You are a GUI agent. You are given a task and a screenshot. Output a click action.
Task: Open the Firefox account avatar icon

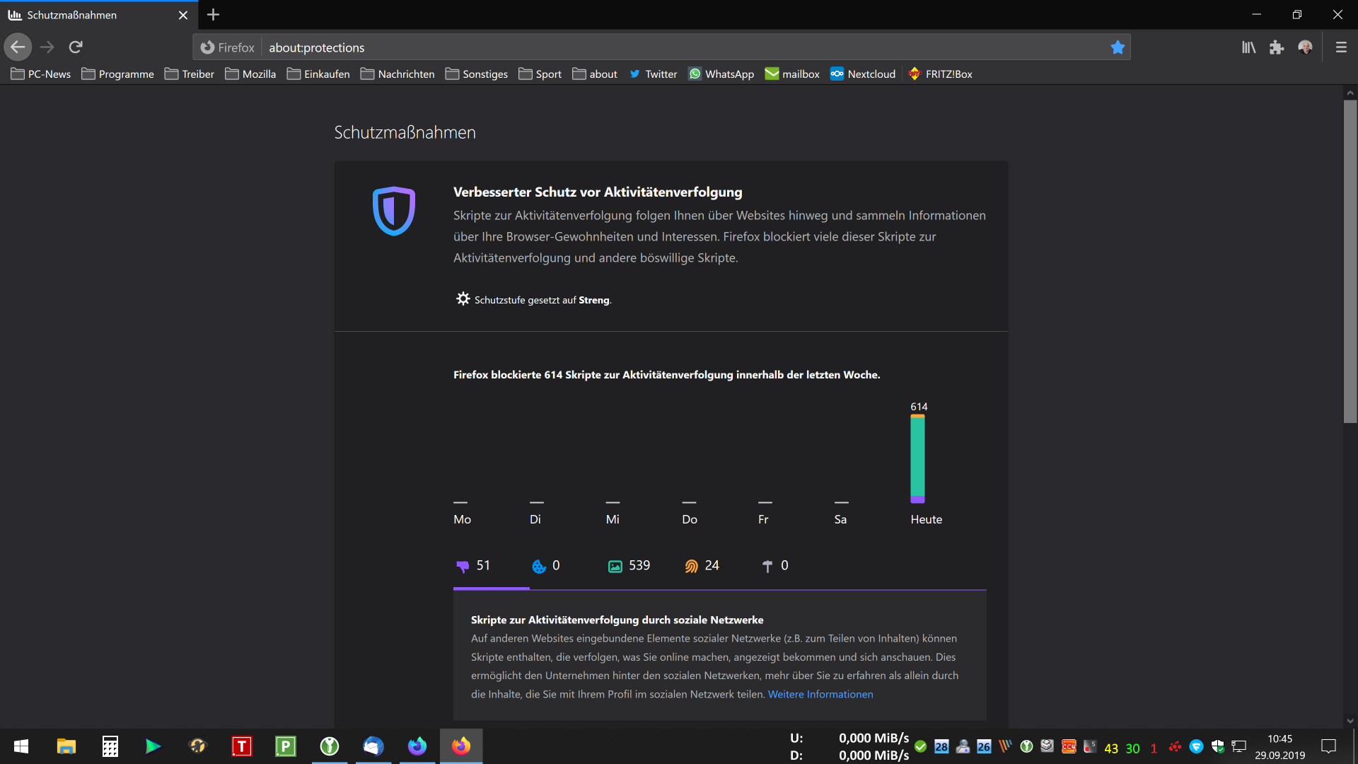1305,47
